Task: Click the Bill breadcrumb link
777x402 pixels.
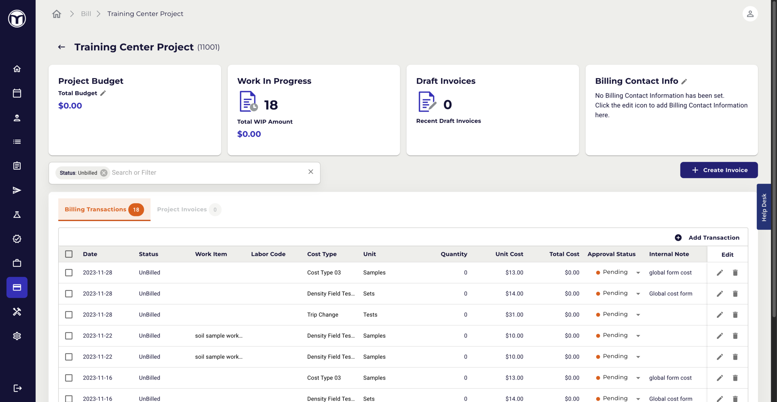Action: pos(86,14)
